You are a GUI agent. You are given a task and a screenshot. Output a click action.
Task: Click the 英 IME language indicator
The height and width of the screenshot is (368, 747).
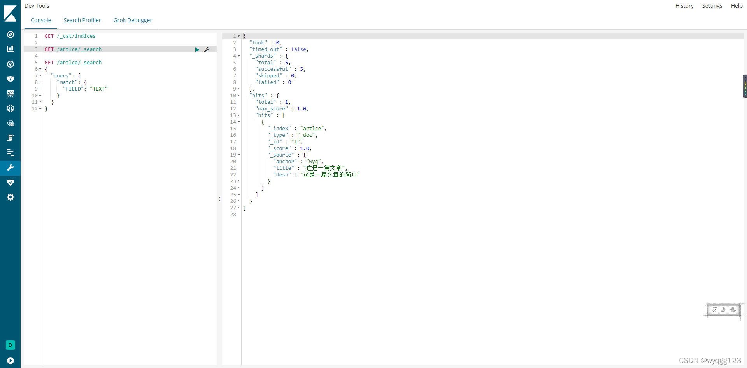tap(714, 310)
